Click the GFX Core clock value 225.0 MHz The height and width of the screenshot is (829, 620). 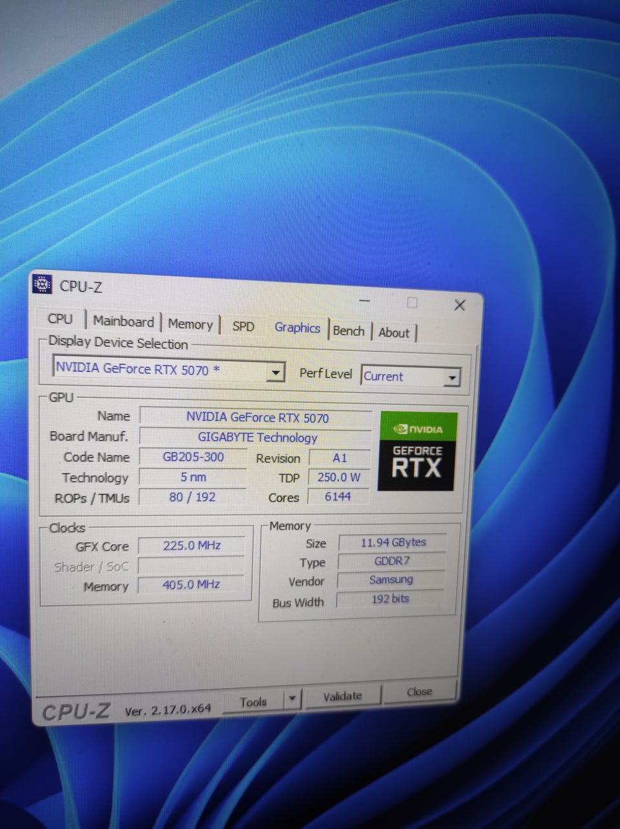coord(192,545)
